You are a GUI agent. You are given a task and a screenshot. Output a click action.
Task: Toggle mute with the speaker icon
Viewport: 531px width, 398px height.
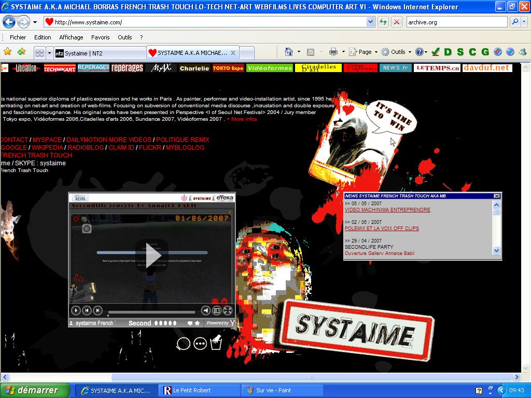point(205,310)
